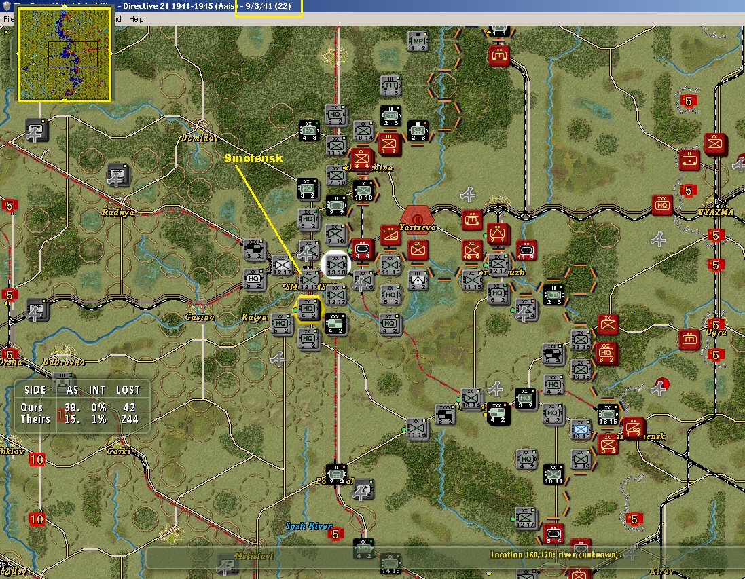
Task: Click the Gorki town label
Action: (118, 451)
